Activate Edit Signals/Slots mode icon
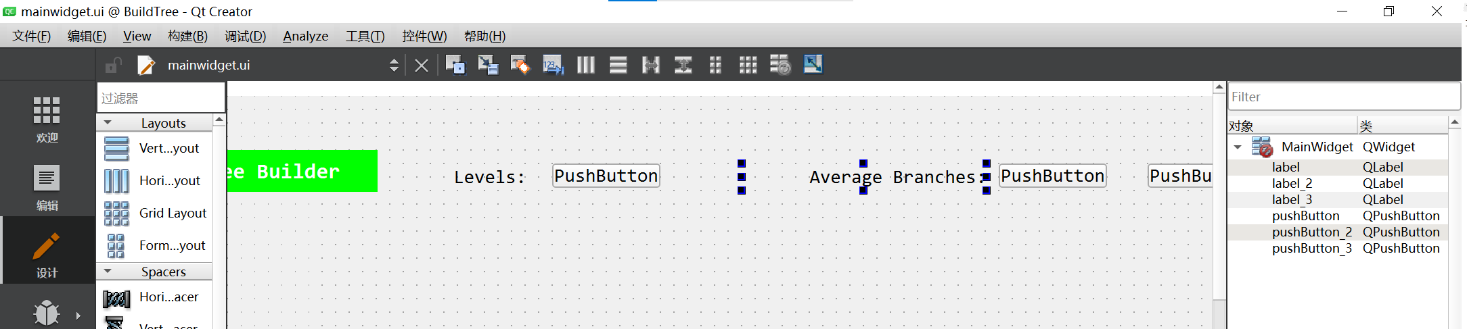Image resolution: width=1467 pixels, height=329 pixels. tap(488, 65)
